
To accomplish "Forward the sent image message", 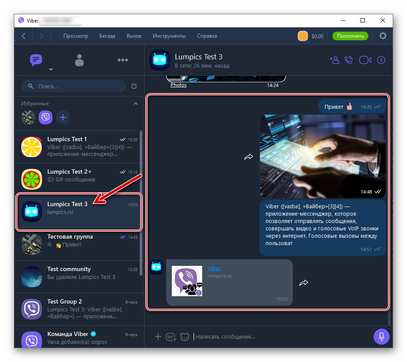I will pyautogui.click(x=248, y=156).
